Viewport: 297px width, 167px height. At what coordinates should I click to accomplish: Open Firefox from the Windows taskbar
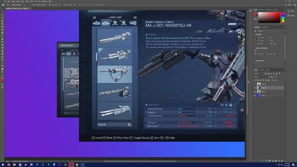click(x=8, y=165)
